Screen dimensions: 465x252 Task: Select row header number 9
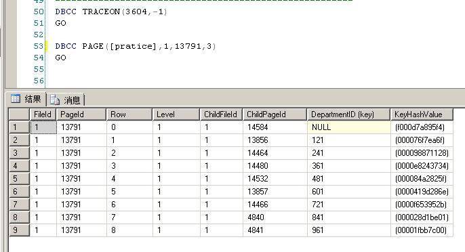[x=19, y=230]
